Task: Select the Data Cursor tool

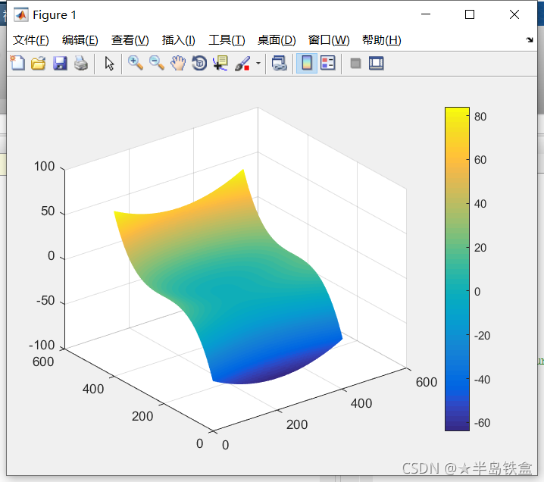Action: (220, 64)
